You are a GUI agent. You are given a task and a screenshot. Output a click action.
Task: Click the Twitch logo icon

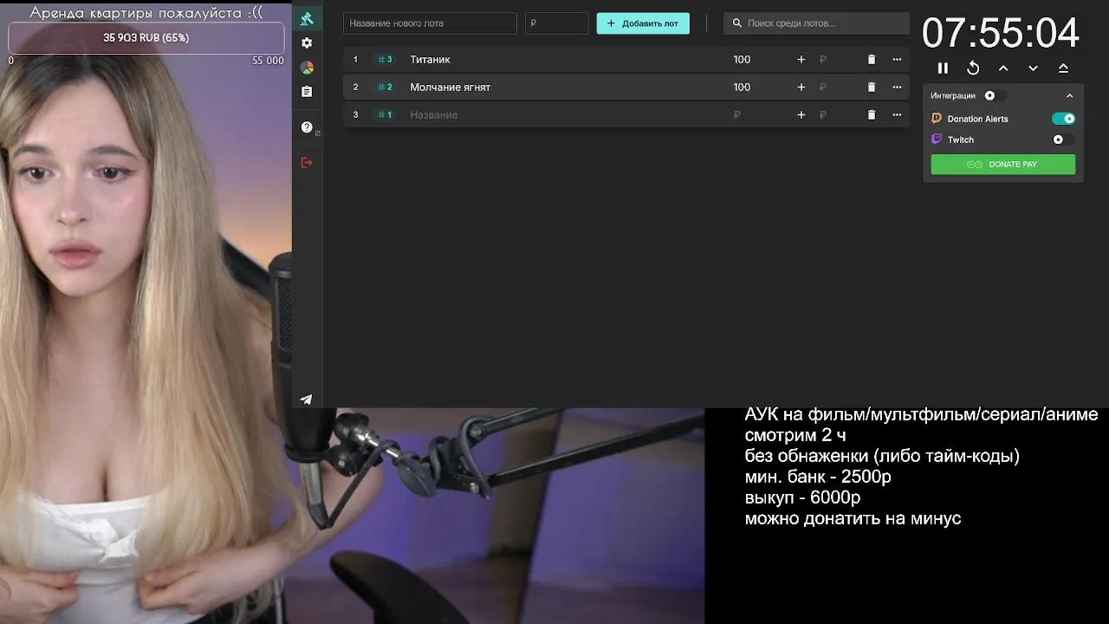tap(937, 140)
